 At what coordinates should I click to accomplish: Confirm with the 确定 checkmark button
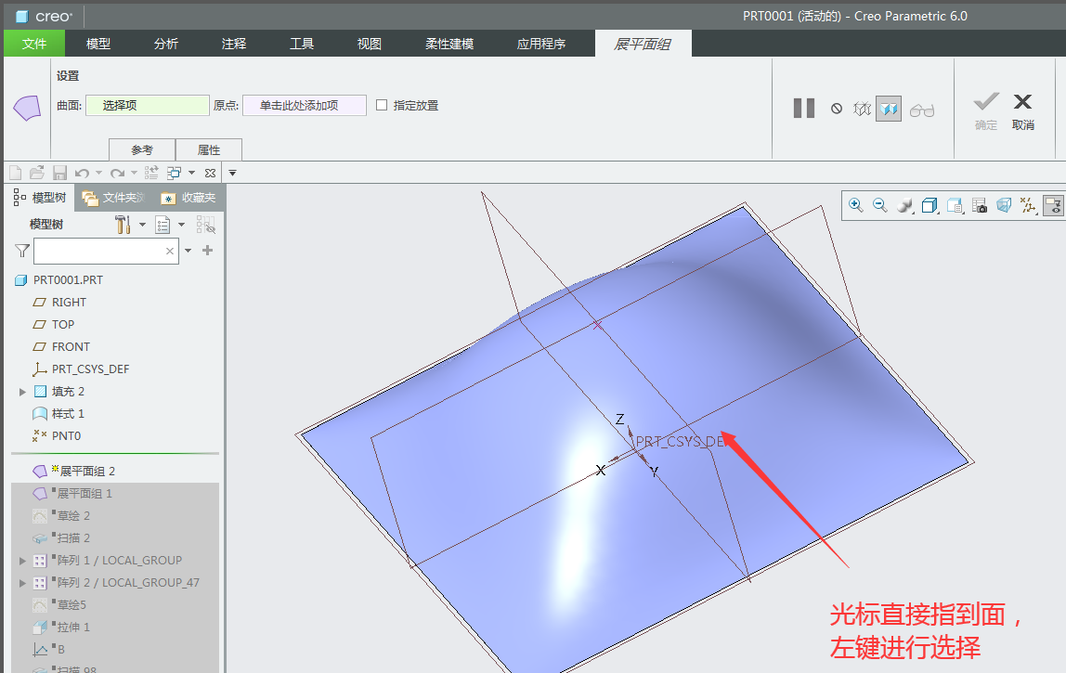(986, 110)
